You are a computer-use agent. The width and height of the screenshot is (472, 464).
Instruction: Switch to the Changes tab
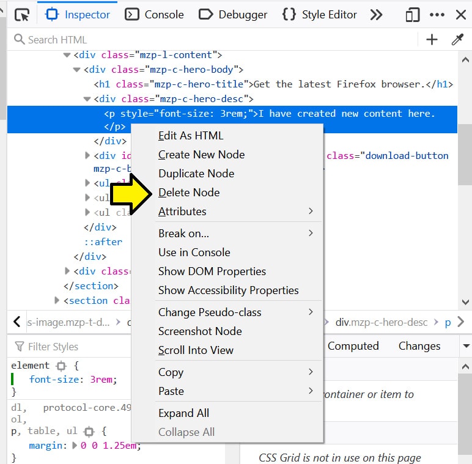[x=419, y=346]
